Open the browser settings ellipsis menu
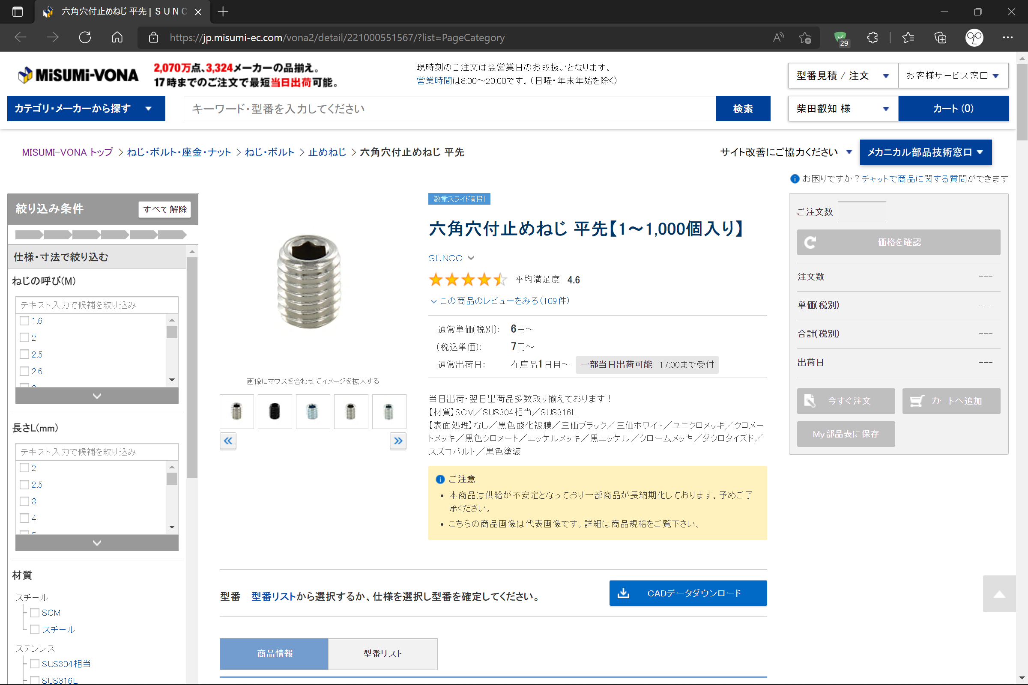Viewport: 1028px width, 685px height. (1007, 38)
